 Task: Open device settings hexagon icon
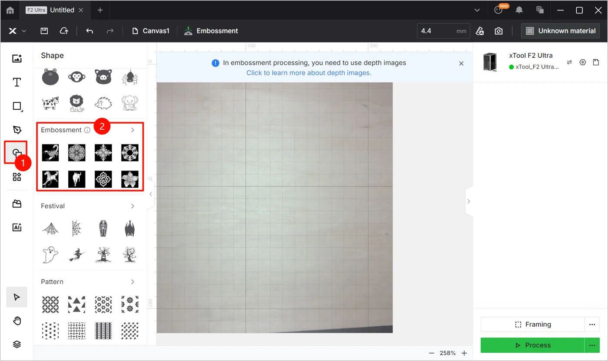[x=583, y=62]
